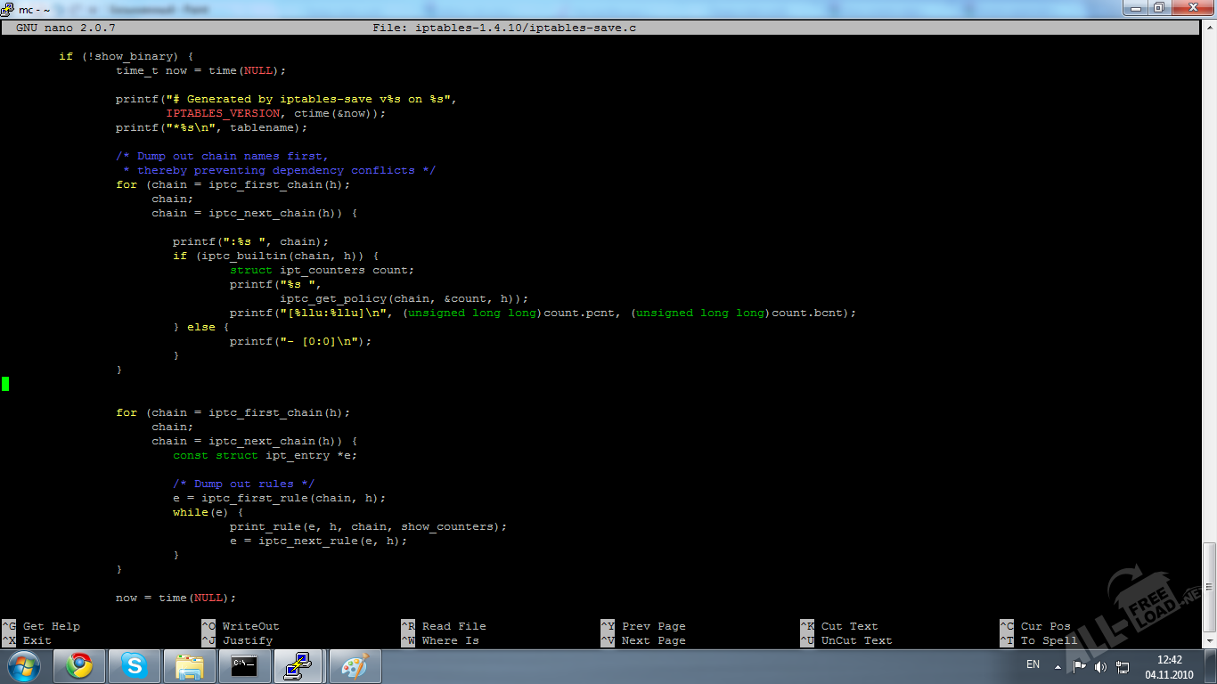Click the green cursor block in the editor
This screenshot has width=1217, height=684.
pos(5,384)
